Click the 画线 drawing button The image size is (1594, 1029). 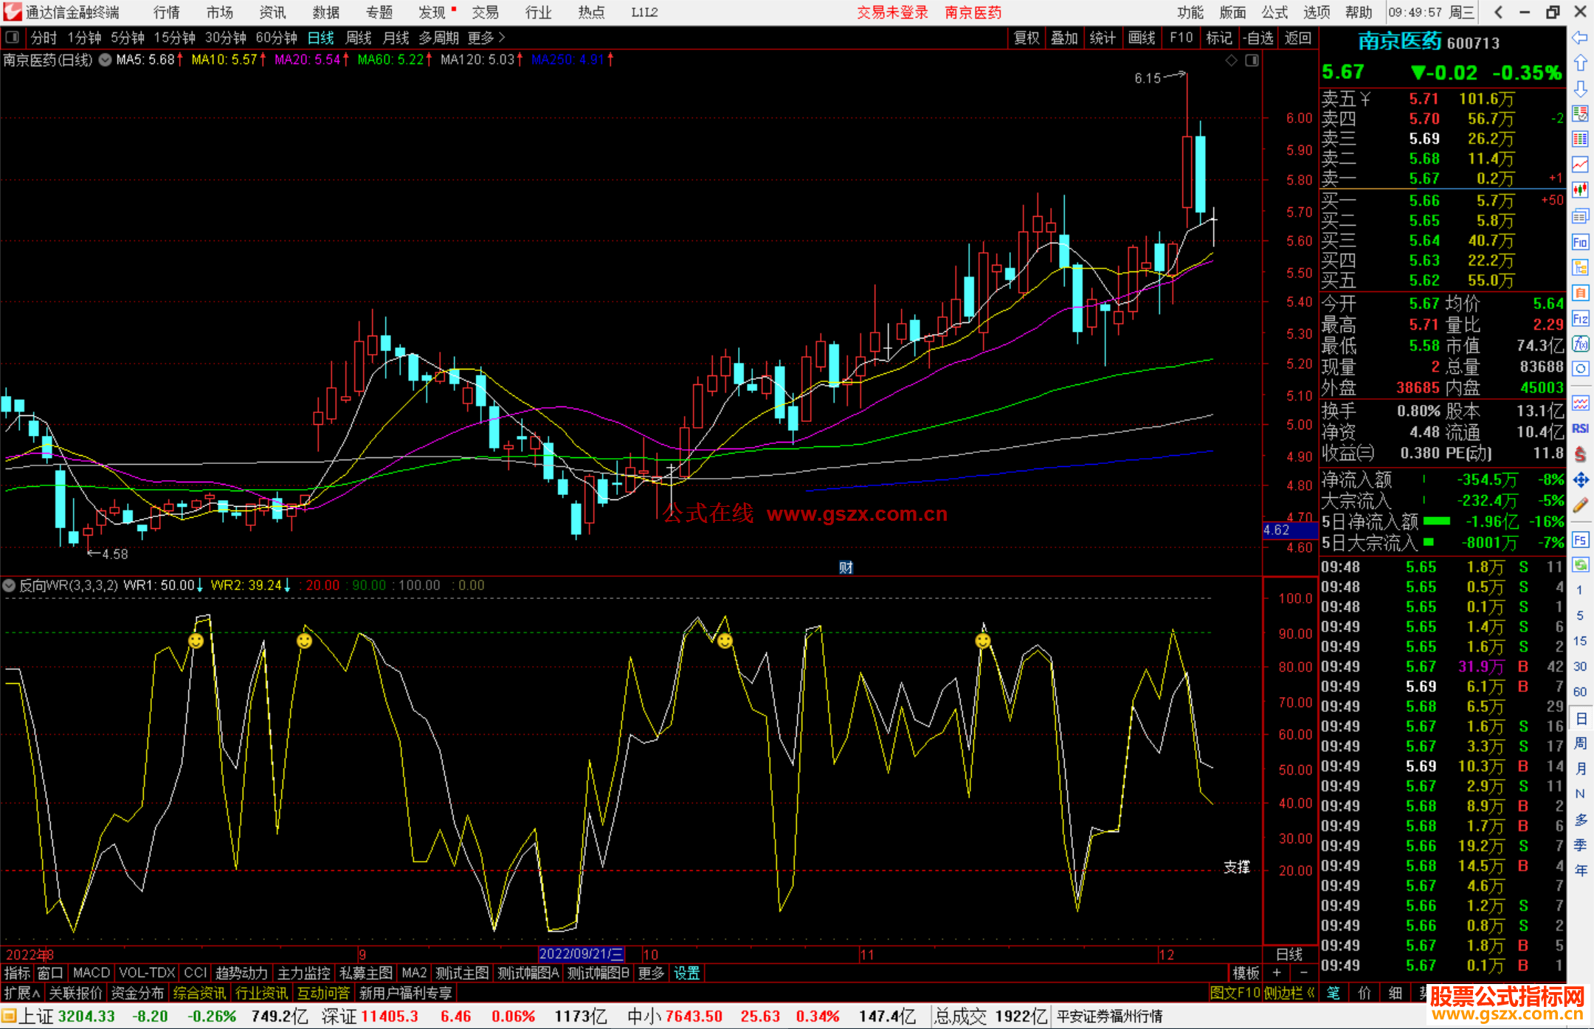1141,38
